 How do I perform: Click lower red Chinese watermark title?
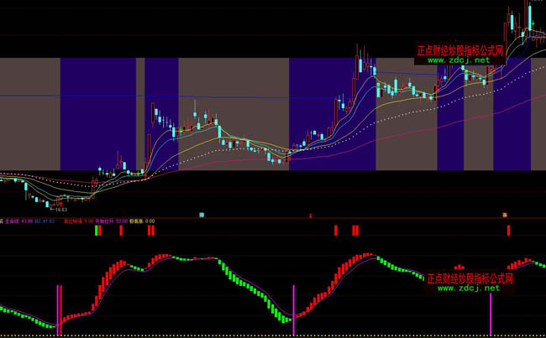point(470,278)
